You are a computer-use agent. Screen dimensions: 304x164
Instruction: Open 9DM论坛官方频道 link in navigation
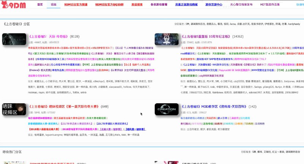(x=76, y=5)
